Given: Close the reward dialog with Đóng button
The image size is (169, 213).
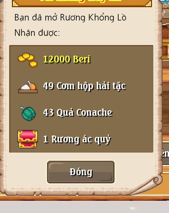Looking at the screenshot, I should pyautogui.click(x=81, y=172).
